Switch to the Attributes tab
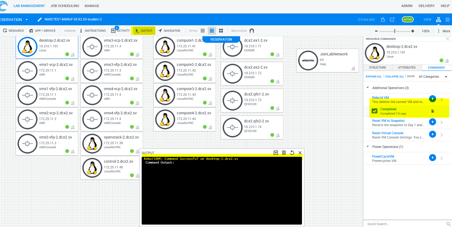This screenshot has width=452, height=227. click(406, 68)
